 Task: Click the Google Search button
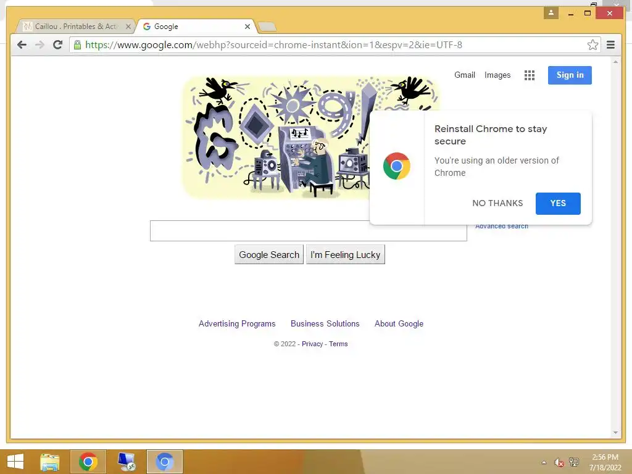(269, 255)
